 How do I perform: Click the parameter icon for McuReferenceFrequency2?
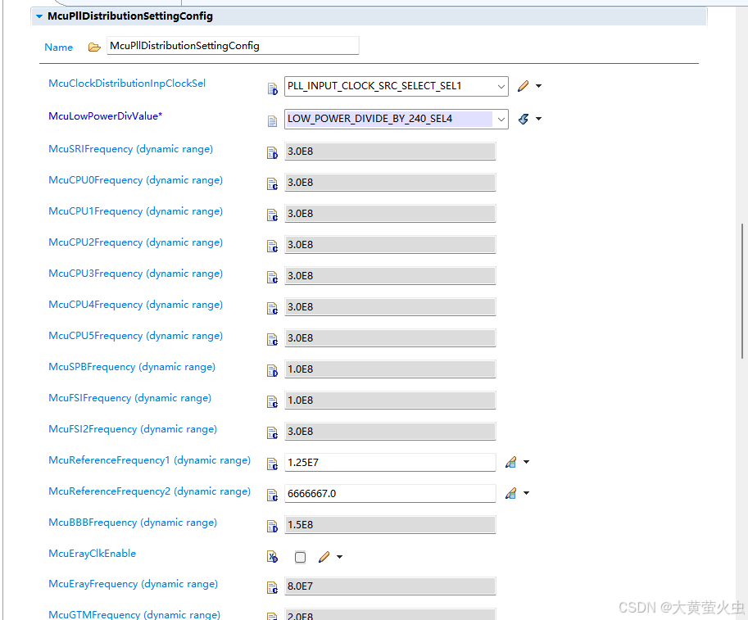click(272, 495)
